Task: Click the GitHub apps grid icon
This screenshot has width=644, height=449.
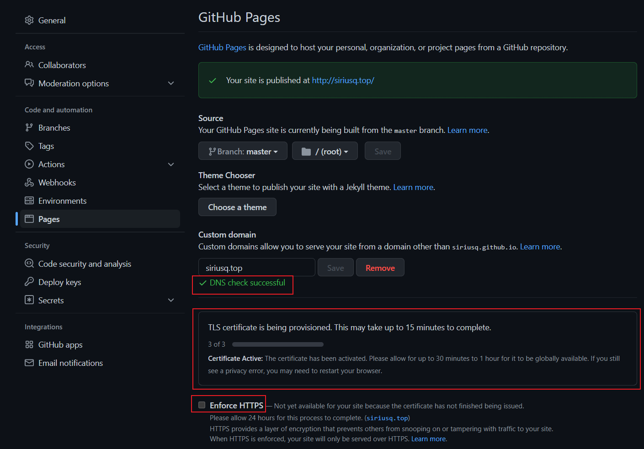Action: tap(29, 344)
